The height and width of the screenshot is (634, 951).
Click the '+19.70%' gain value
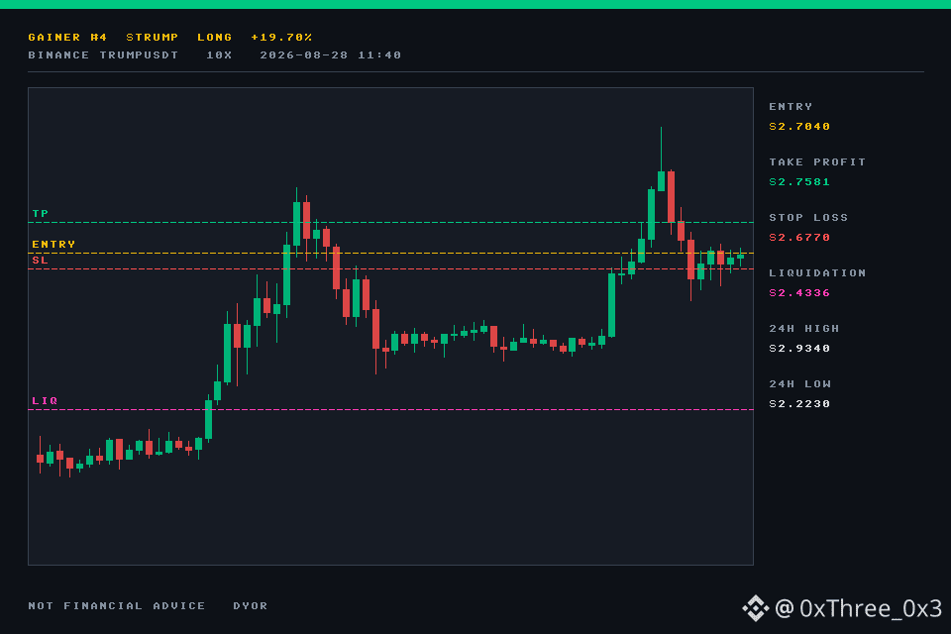[x=281, y=37]
